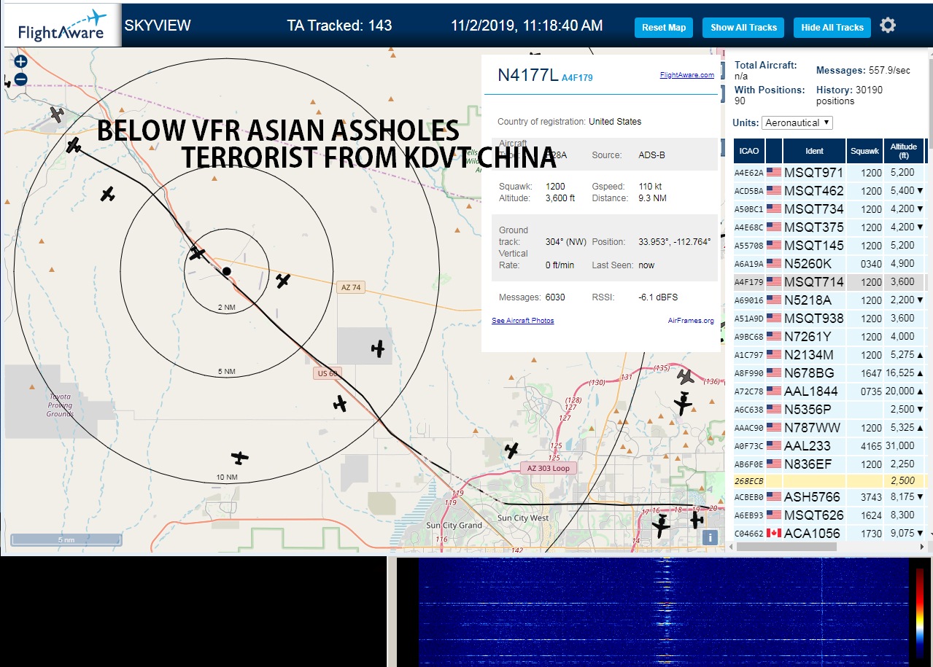This screenshot has width=933, height=667.
Task: Select the highlighted MSQT714 row
Action: [829, 282]
